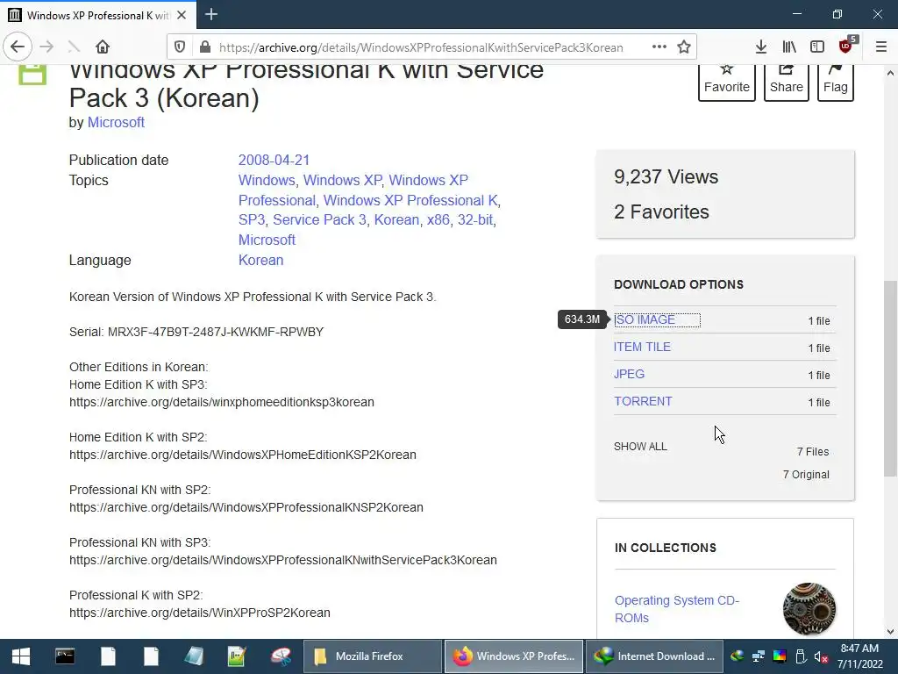Viewport: 898px width, 674px height.
Task: Toggle the sidebar view
Action: [817, 47]
